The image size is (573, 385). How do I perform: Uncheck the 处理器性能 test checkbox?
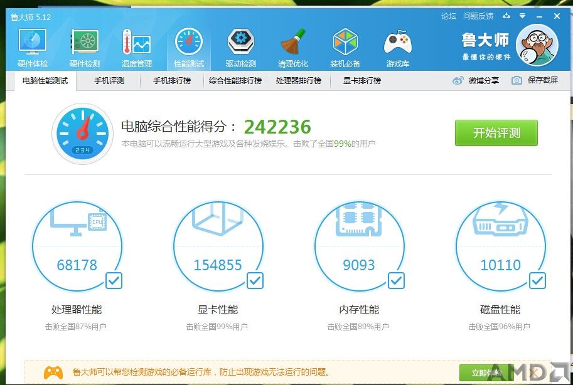point(114,280)
